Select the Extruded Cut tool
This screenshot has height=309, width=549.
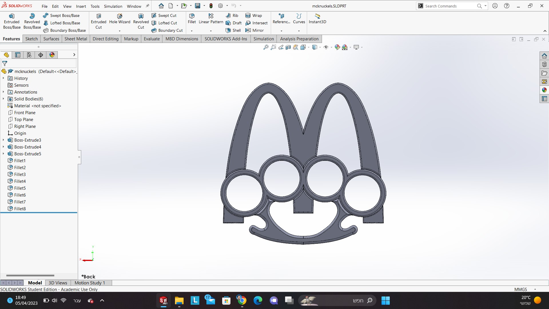[99, 21]
